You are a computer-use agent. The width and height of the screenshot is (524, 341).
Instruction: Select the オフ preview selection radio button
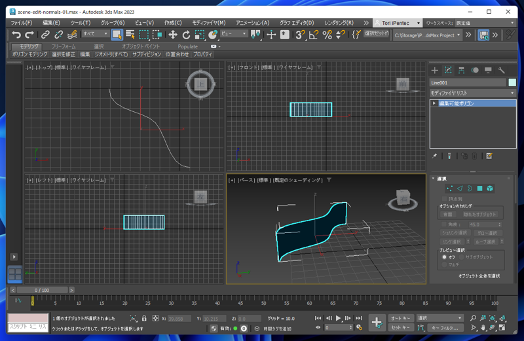pos(445,257)
